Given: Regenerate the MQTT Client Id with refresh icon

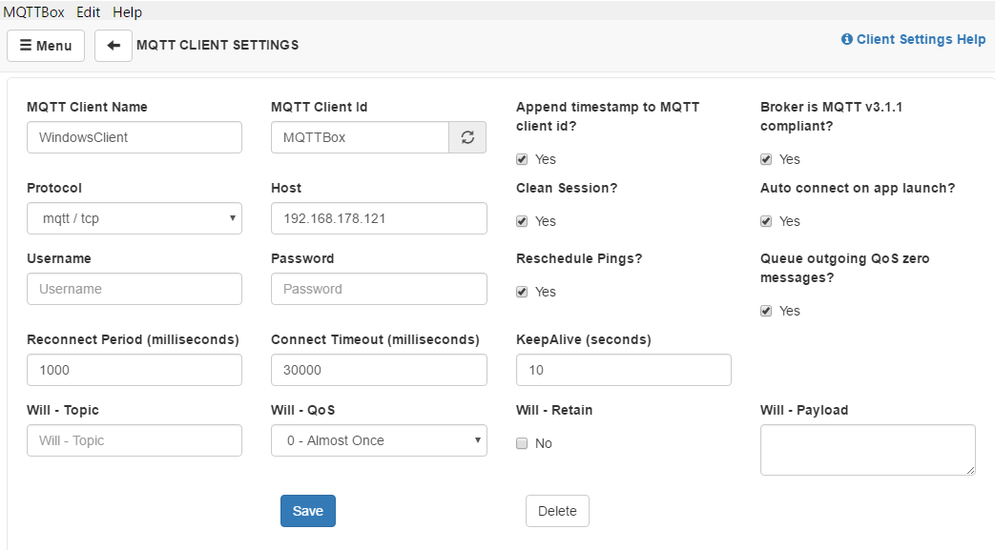Looking at the screenshot, I should pos(467,137).
